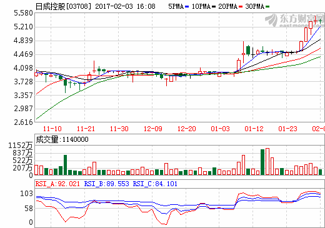
Task: Select volume axis label 207万
Action: click(22, 168)
